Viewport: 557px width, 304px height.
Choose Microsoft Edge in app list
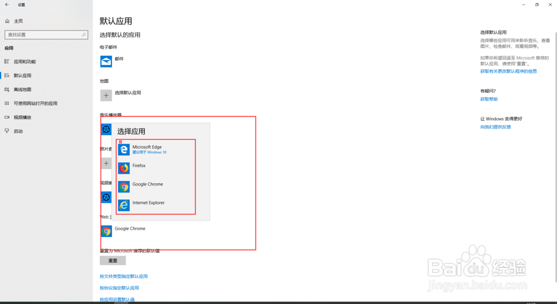point(156,150)
